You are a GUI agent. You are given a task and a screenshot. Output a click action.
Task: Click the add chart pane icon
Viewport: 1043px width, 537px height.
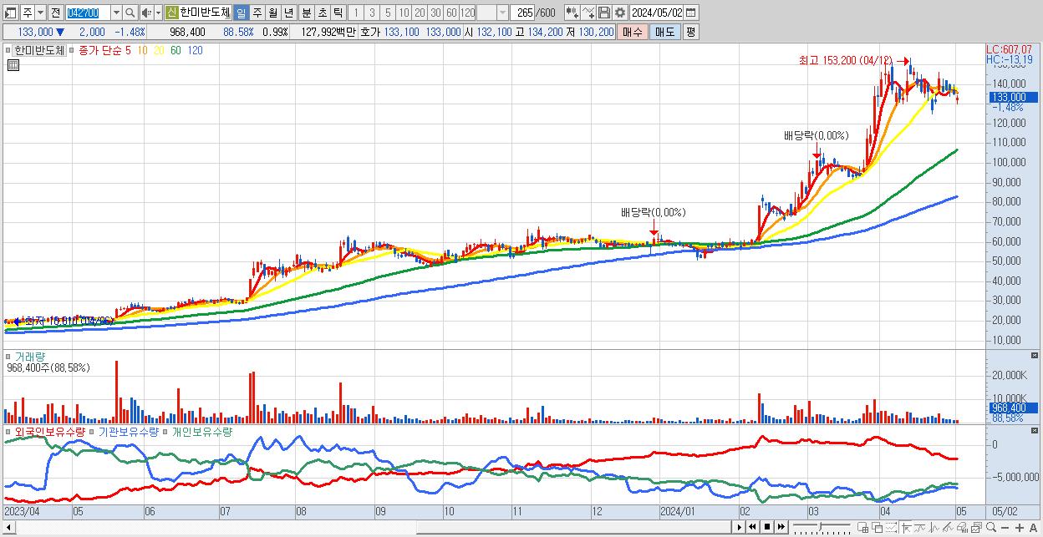tap(862, 527)
